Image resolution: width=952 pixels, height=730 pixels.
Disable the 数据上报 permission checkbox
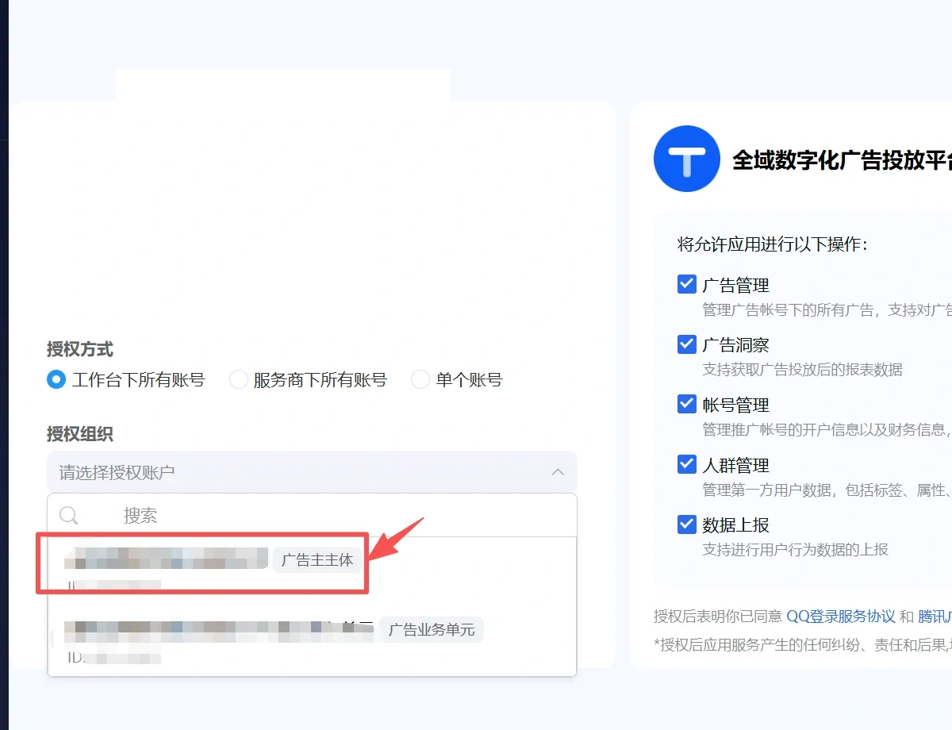pos(687,524)
